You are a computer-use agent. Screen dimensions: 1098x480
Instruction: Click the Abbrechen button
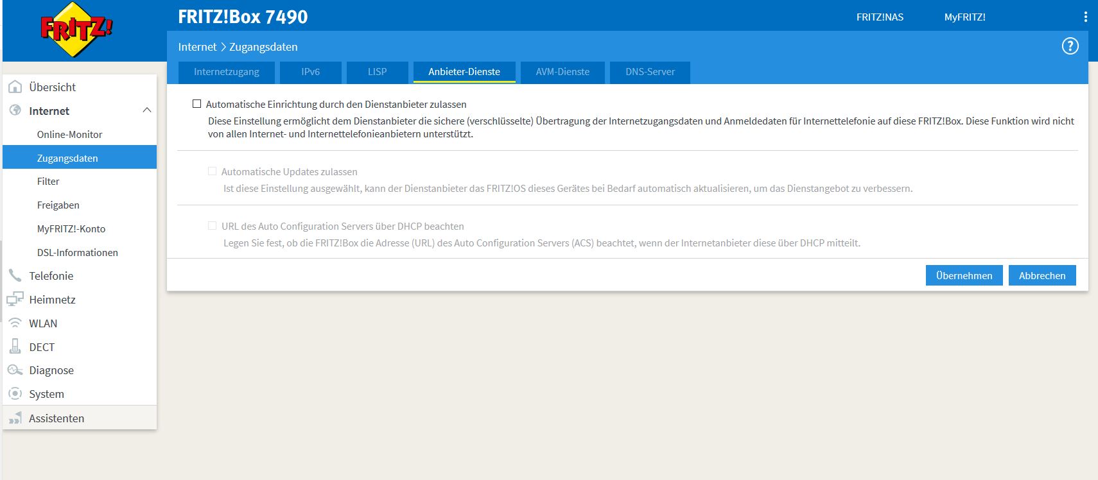click(1042, 275)
